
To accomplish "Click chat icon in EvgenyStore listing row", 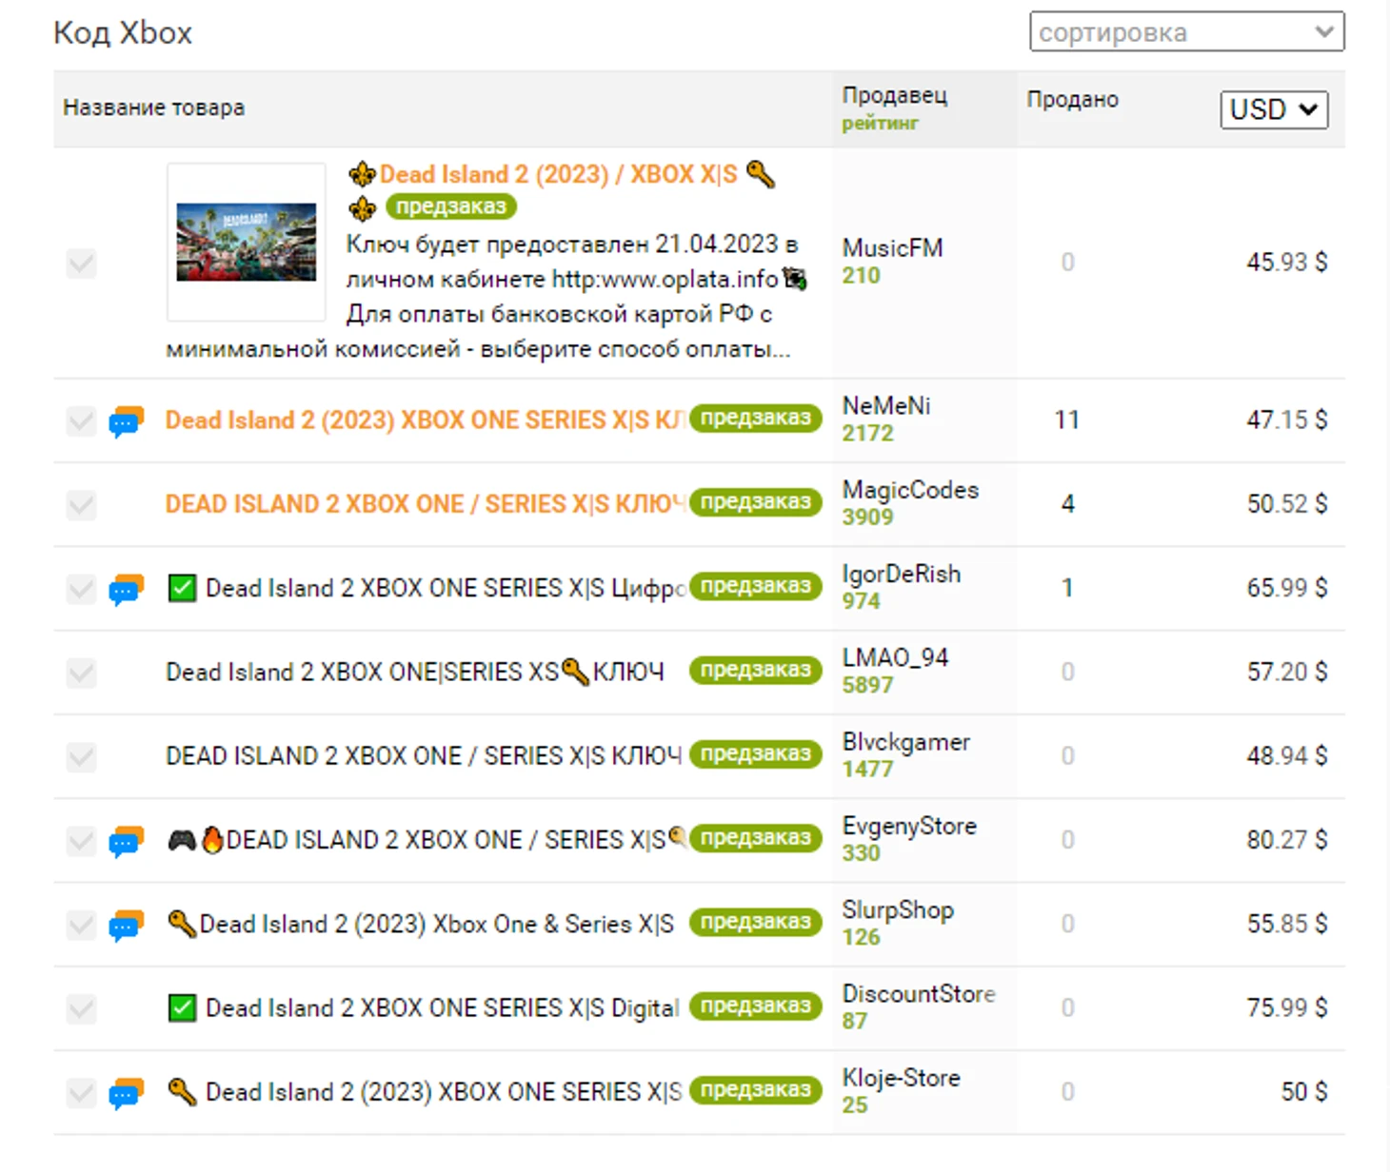I will click(126, 841).
